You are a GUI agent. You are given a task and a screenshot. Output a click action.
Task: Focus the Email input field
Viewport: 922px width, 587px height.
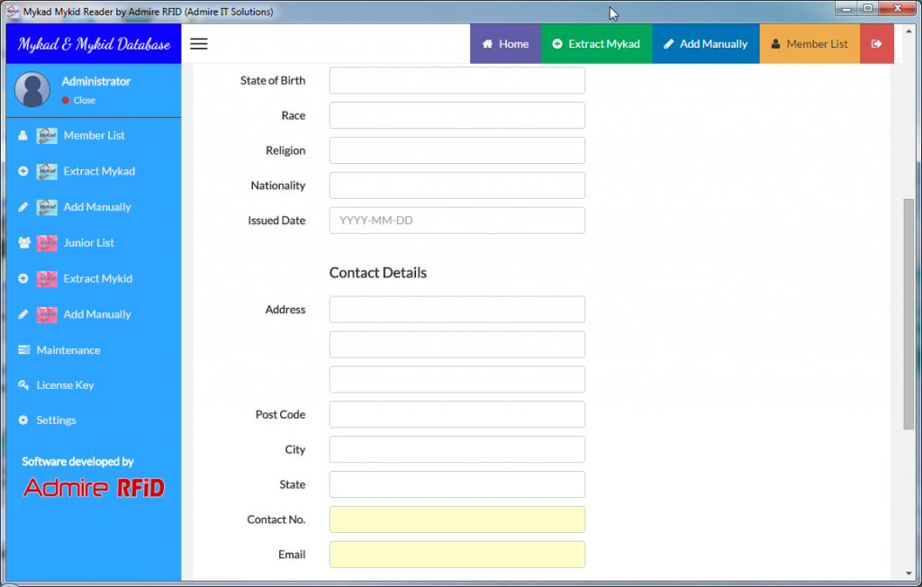[x=456, y=555]
